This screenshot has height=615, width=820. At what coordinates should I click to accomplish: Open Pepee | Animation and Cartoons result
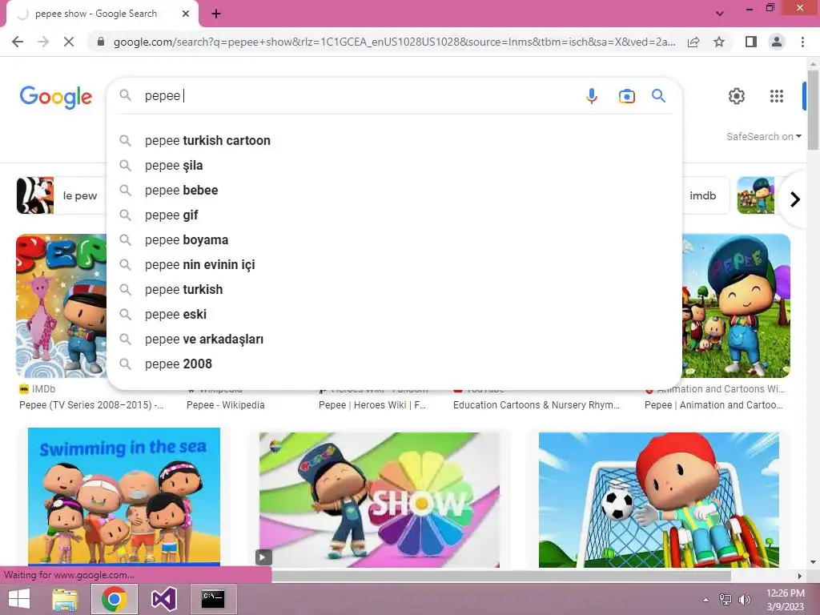[x=713, y=404]
